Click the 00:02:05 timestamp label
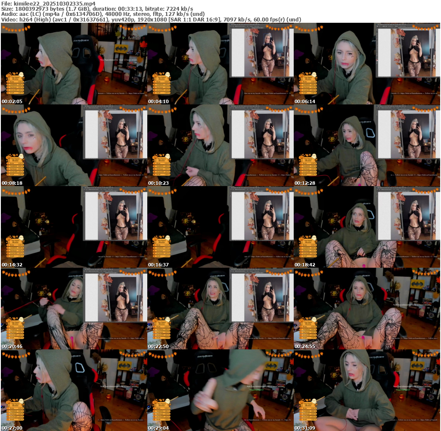 point(11,101)
